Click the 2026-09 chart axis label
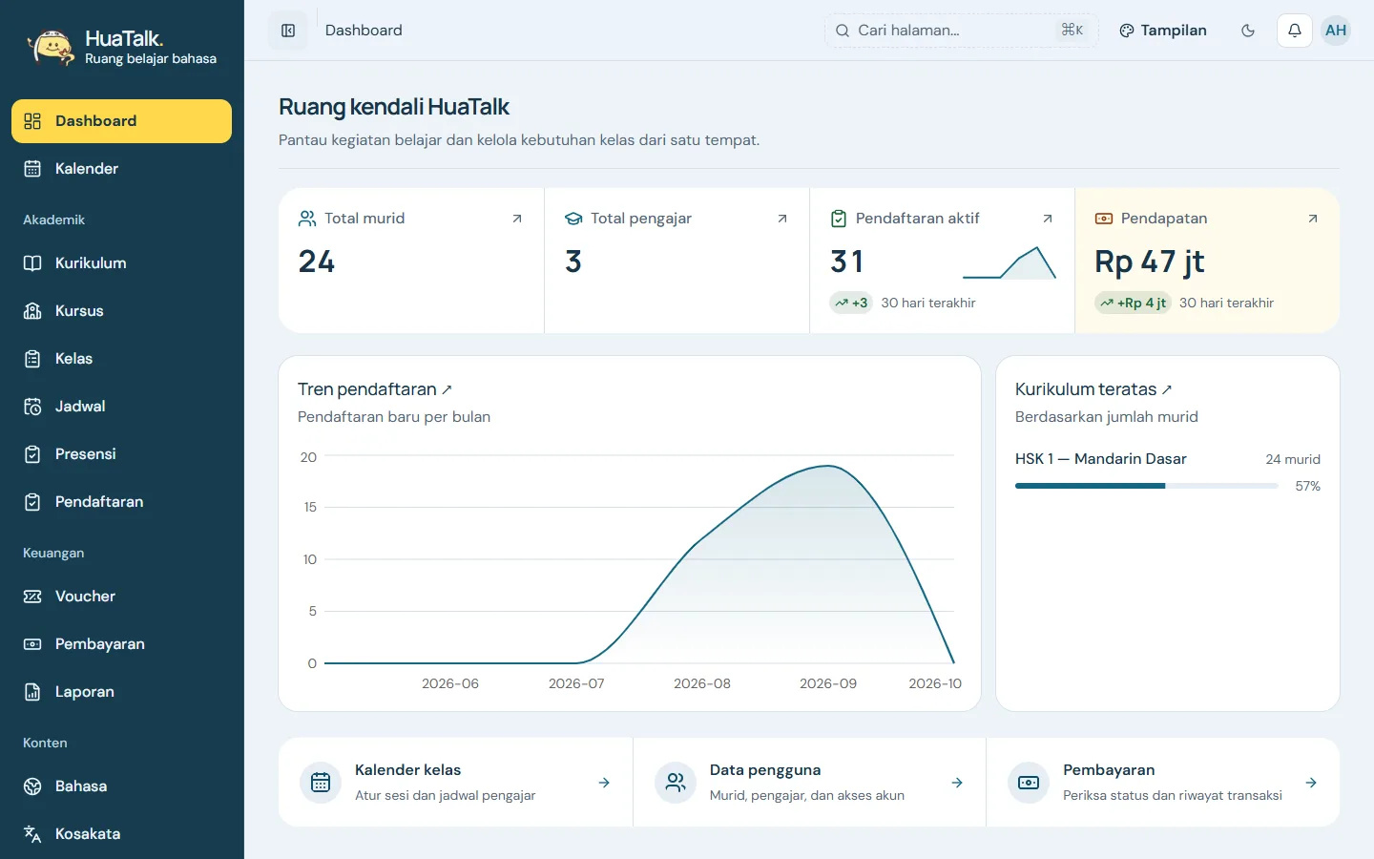Screen dimensions: 1374x859 [x=828, y=683]
